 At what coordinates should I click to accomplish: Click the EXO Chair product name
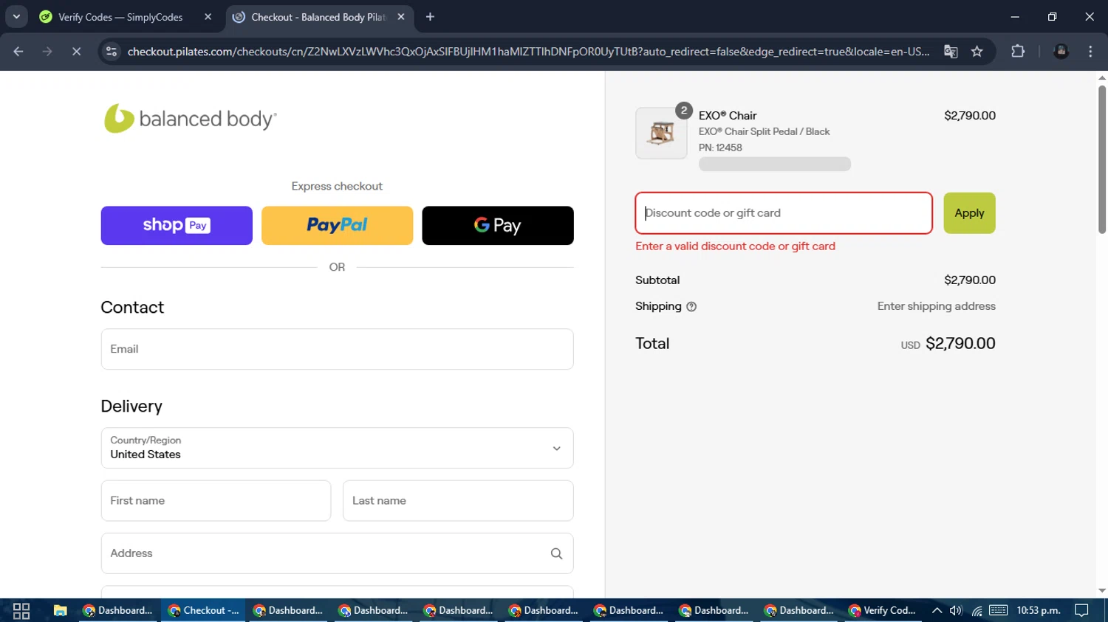[x=728, y=116]
